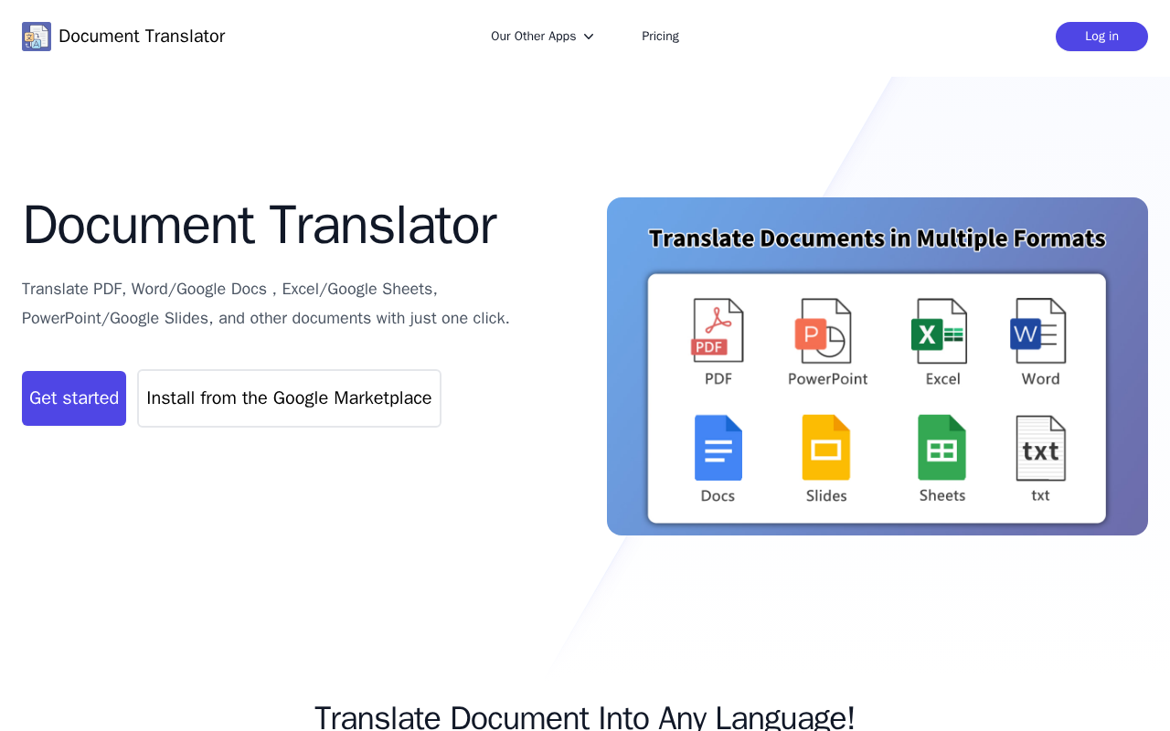
Task: Click the Word document icon
Action: pos(1038,331)
